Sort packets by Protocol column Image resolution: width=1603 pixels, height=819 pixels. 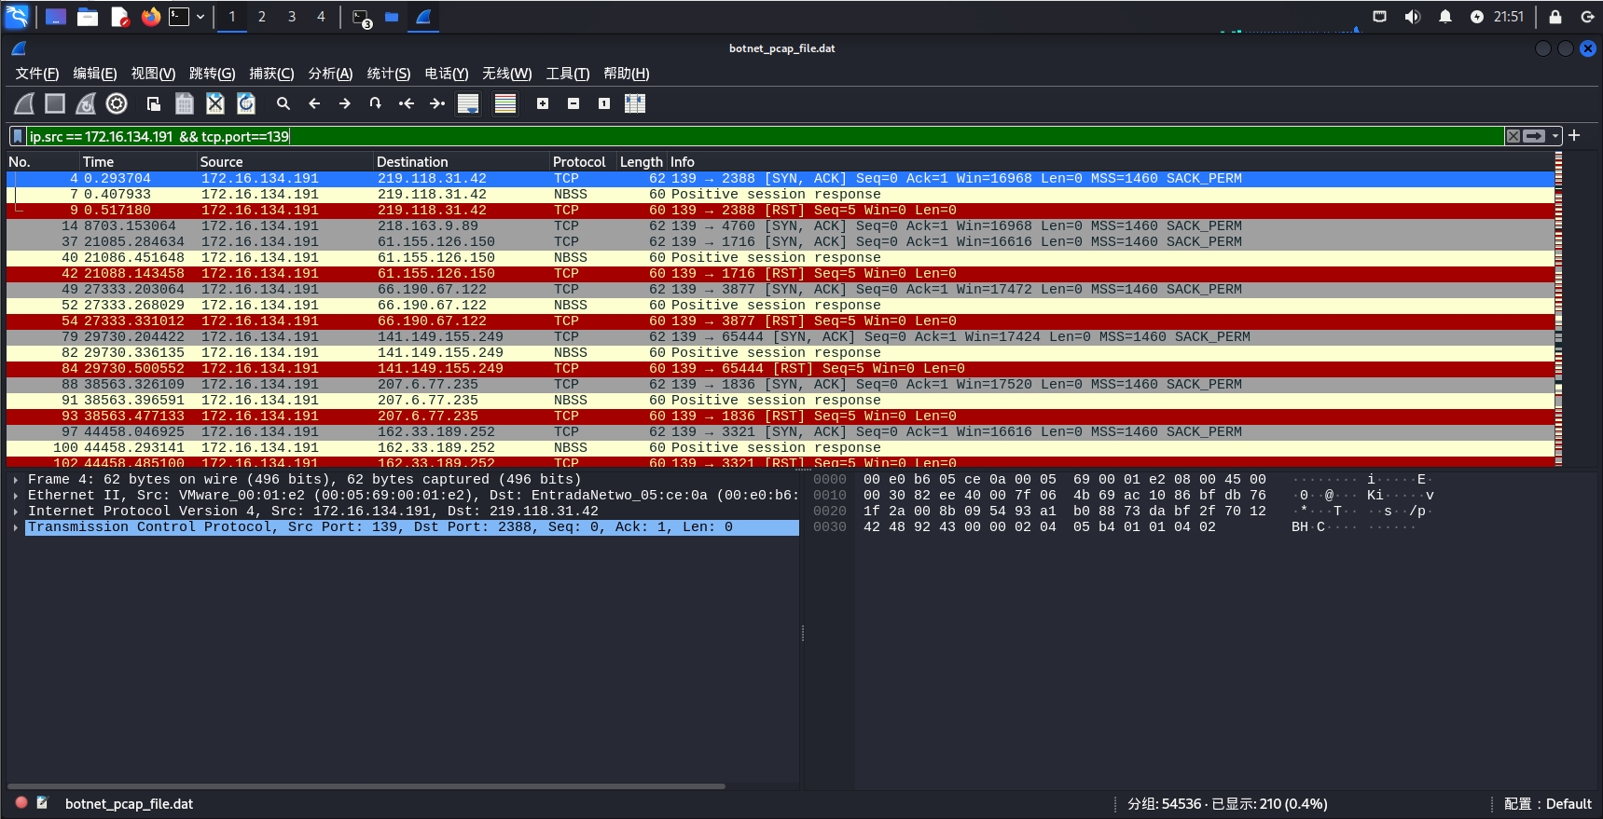[584, 162]
